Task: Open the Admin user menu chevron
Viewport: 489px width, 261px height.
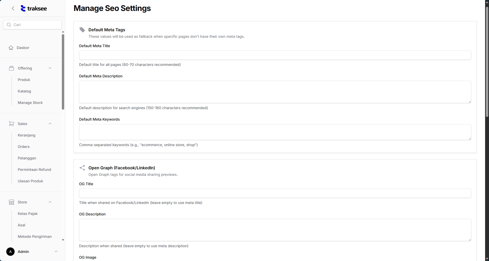Action: (x=56, y=252)
